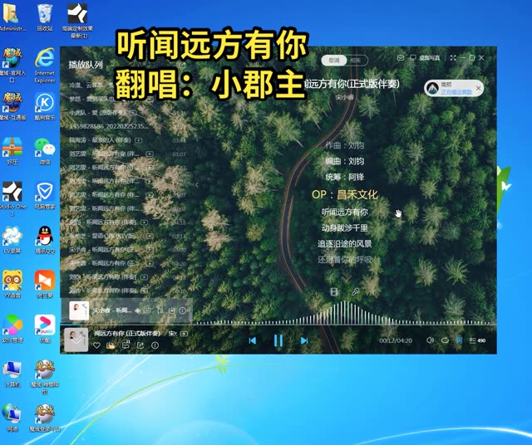Share the current song from bottom bar
532x445 pixels.
pyautogui.click(x=140, y=345)
